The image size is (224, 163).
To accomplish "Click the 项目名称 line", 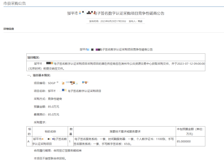I will (67, 91).
